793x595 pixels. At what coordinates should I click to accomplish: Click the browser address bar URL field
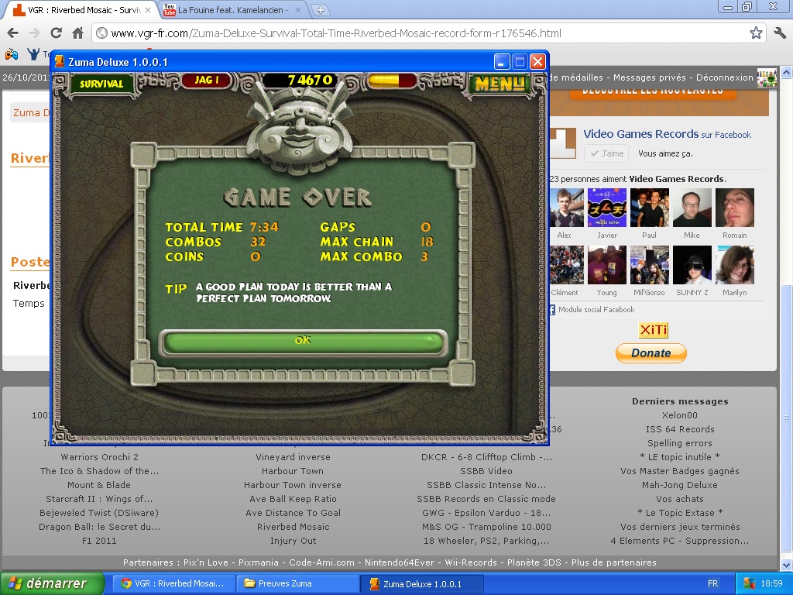pyautogui.click(x=418, y=33)
